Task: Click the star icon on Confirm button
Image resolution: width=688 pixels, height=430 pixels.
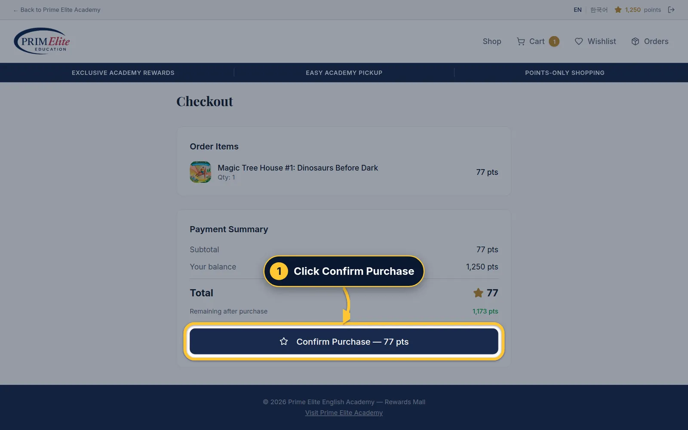Action: tap(284, 341)
